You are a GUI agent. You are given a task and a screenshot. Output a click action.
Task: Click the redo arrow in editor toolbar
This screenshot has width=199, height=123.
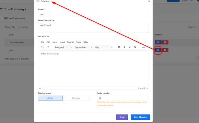48,47
